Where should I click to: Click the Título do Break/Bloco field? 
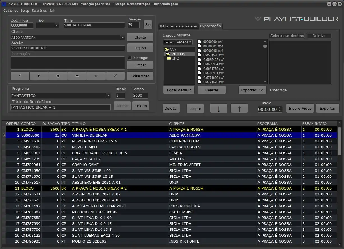pyautogui.click(x=61, y=107)
